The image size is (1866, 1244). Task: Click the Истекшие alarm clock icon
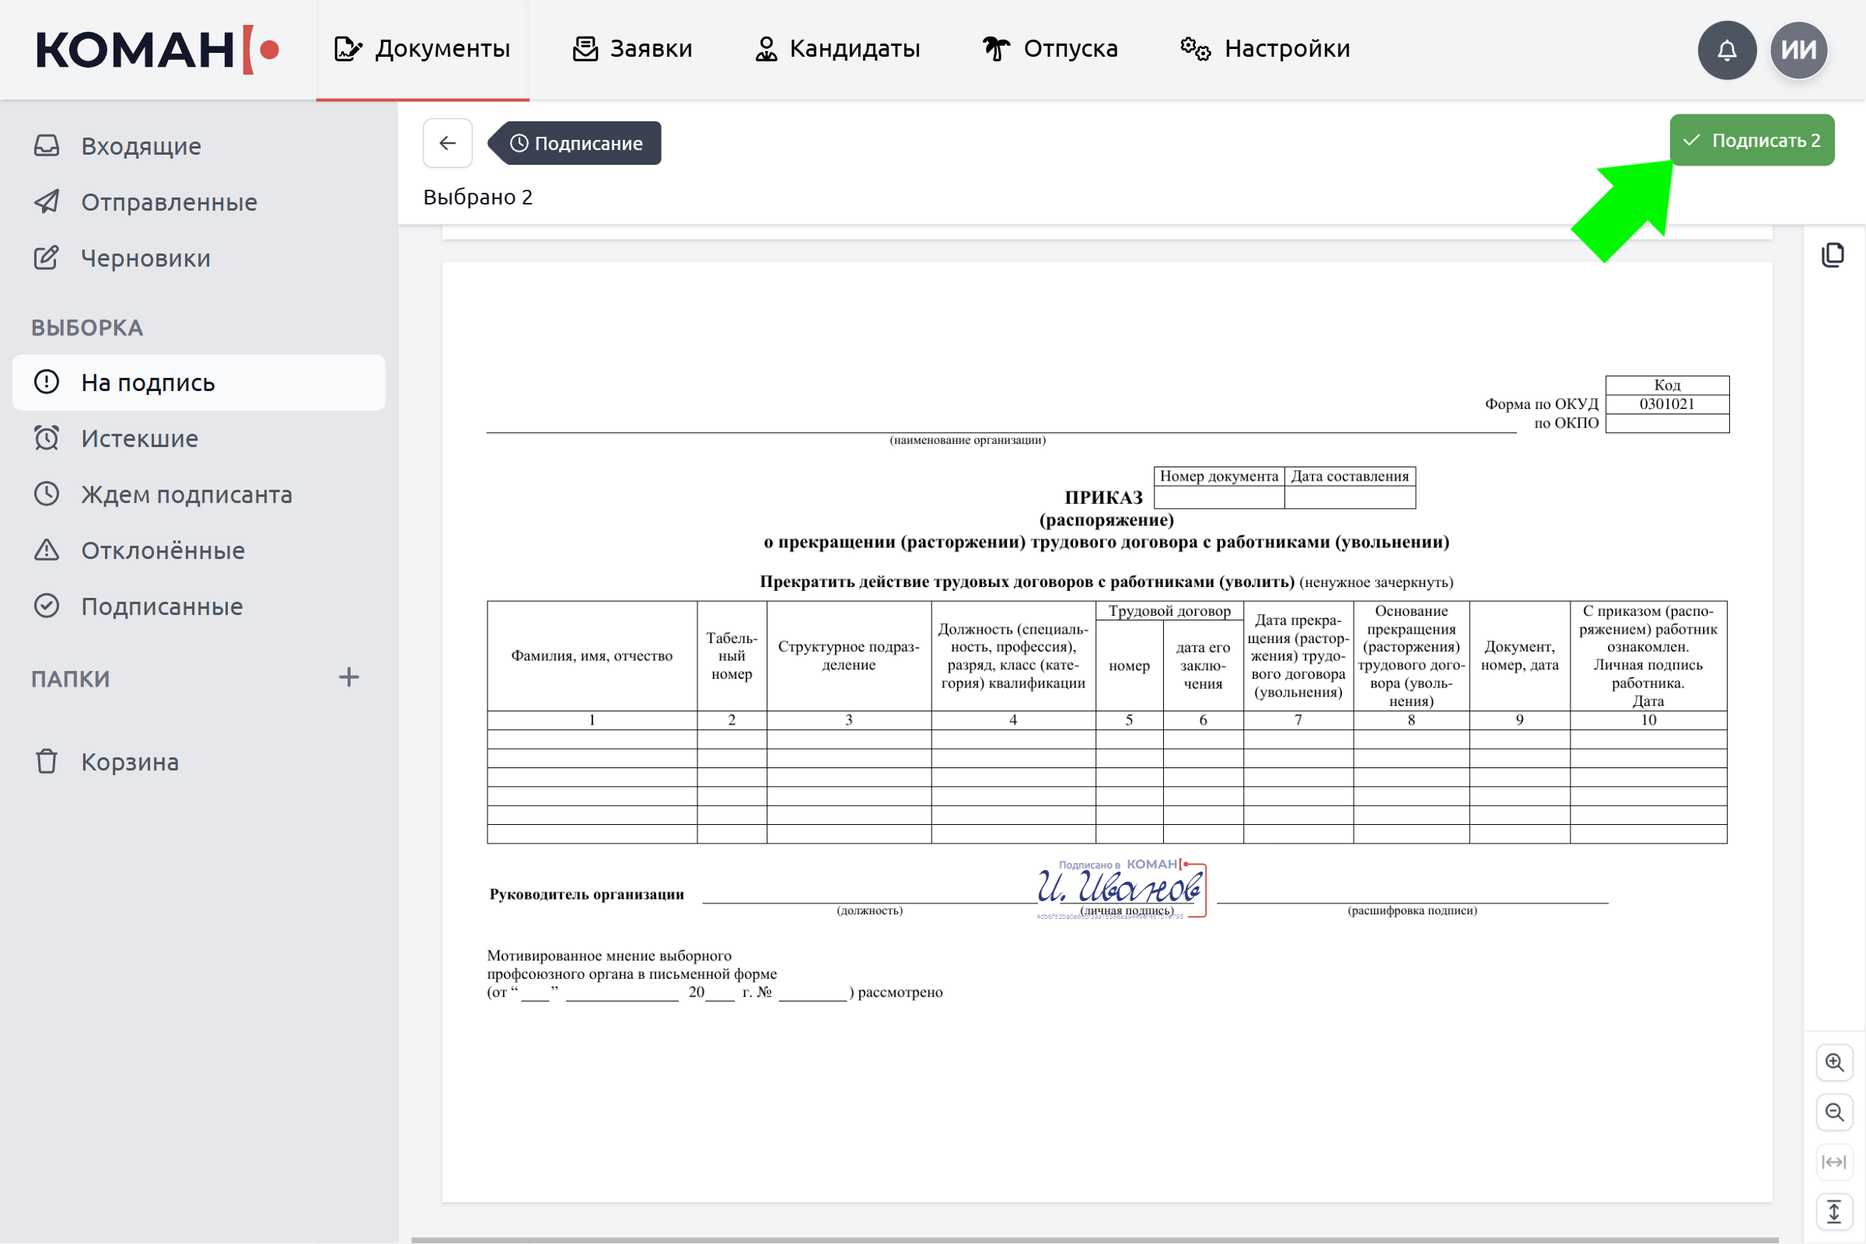click(47, 438)
